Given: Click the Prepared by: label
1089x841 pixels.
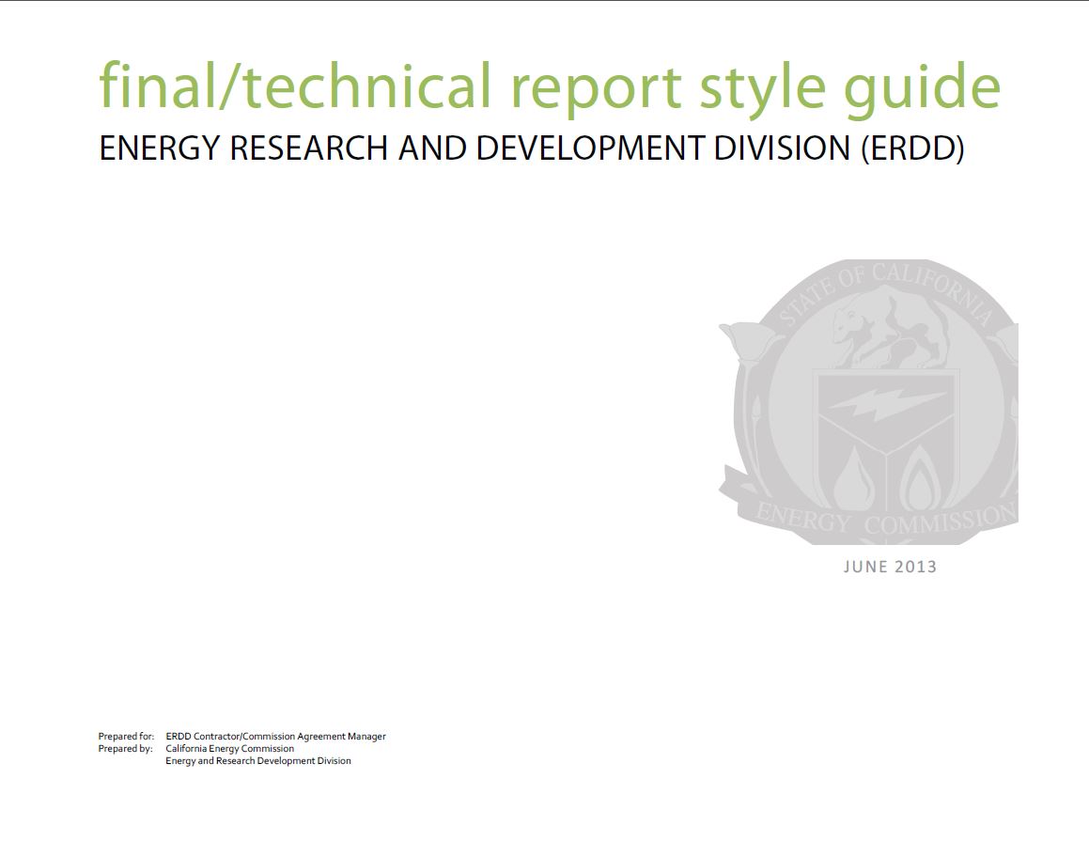Looking at the screenshot, I should [128, 749].
